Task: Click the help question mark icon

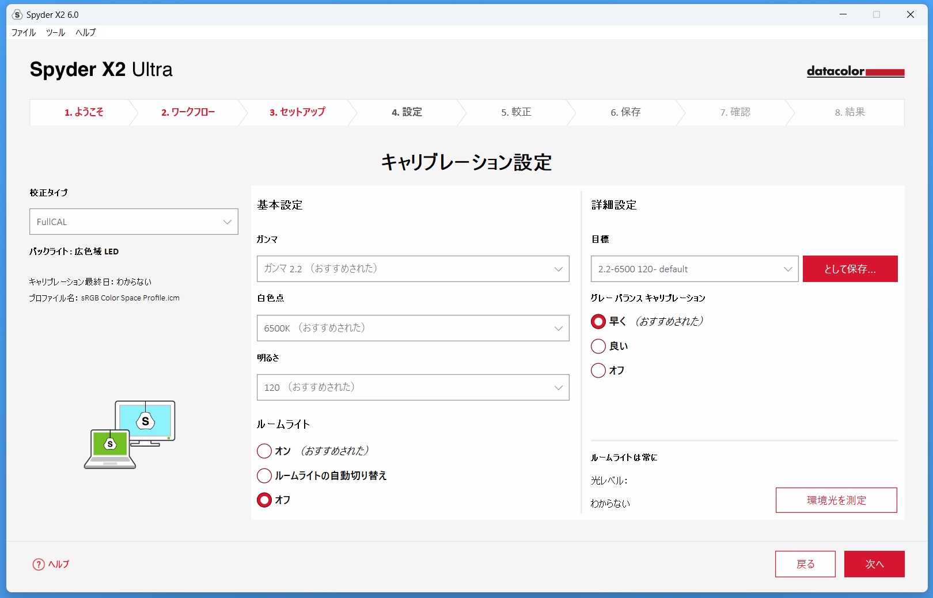Action: [39, 565]
